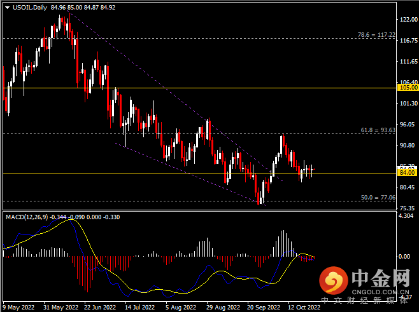The height and width of the screenshot is (312, 419).
Task: Select the Fibonacci label '50.0 = 77.06'
Action: tap(378, 198)
